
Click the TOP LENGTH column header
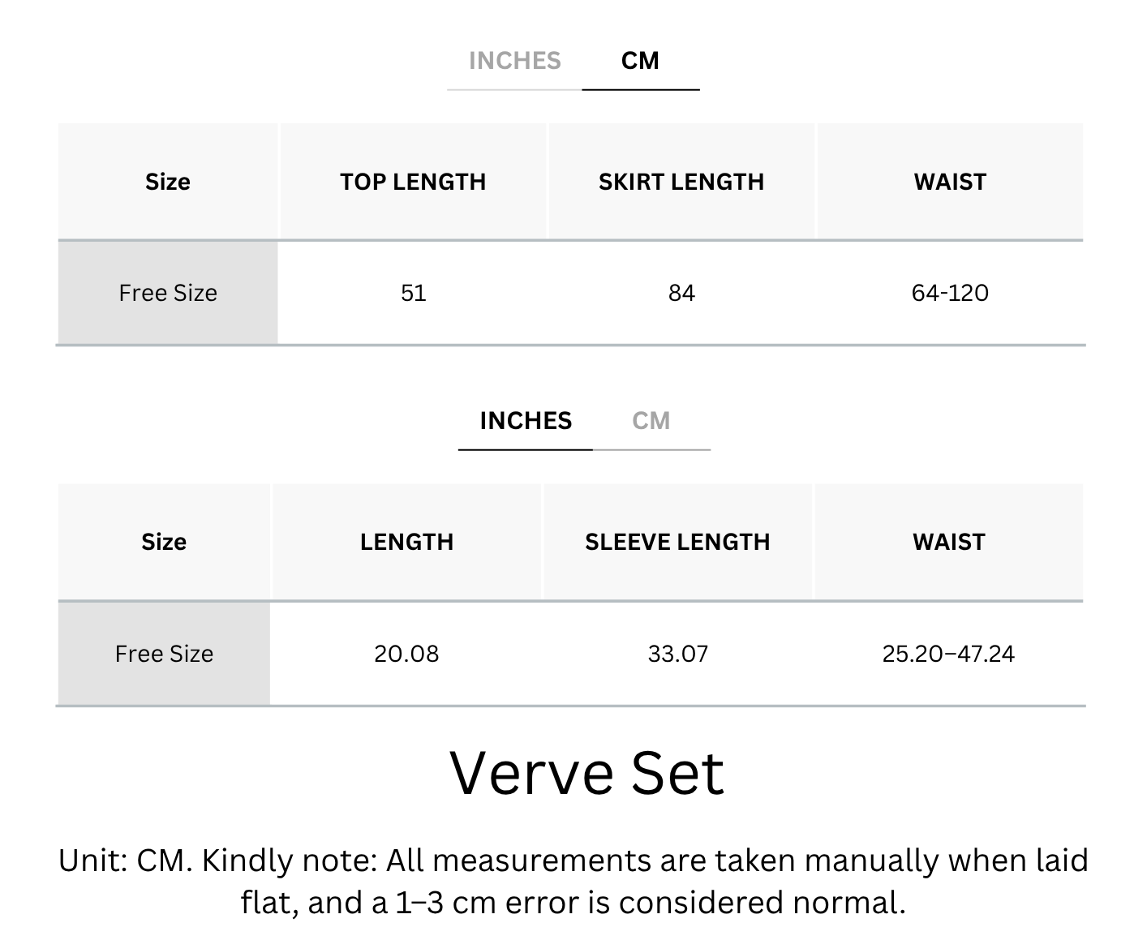coord(413,182)
